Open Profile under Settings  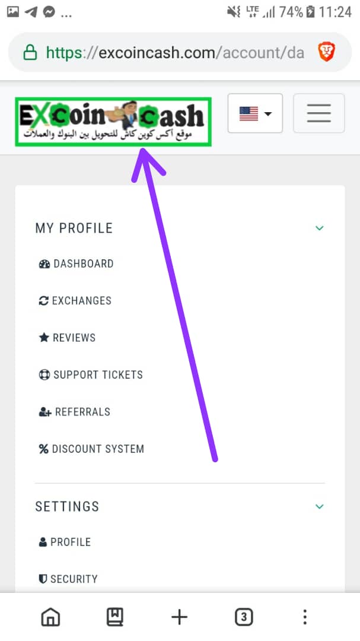click(65, 542)
